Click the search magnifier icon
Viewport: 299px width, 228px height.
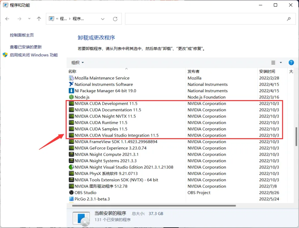coord(289,19)
